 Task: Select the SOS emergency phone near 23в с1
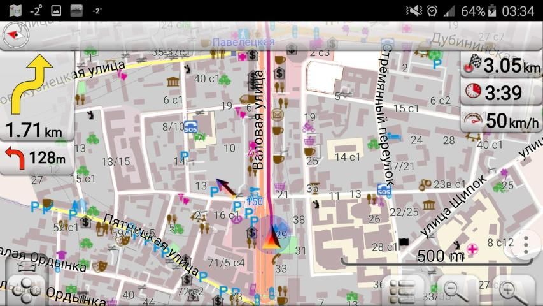pyautogui.click(x=383, y=189)
